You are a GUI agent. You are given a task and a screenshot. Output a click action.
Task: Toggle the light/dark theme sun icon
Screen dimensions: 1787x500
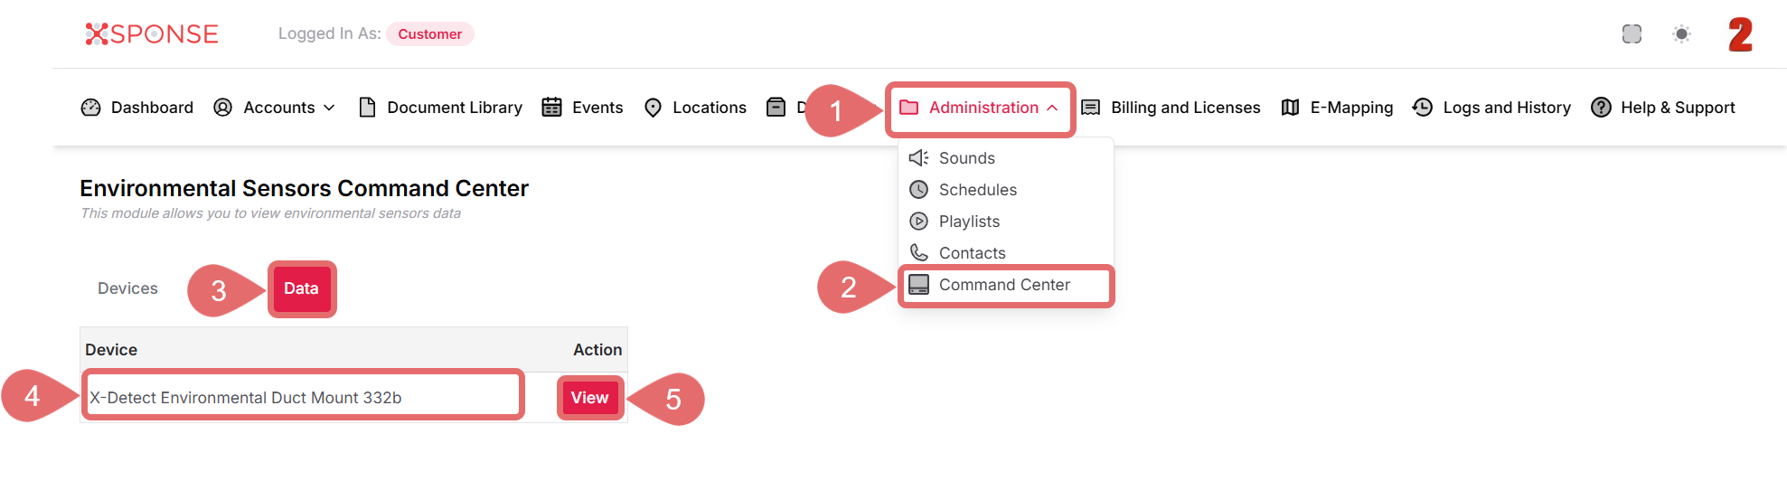pyautogui.click(x=1681, y=34)
